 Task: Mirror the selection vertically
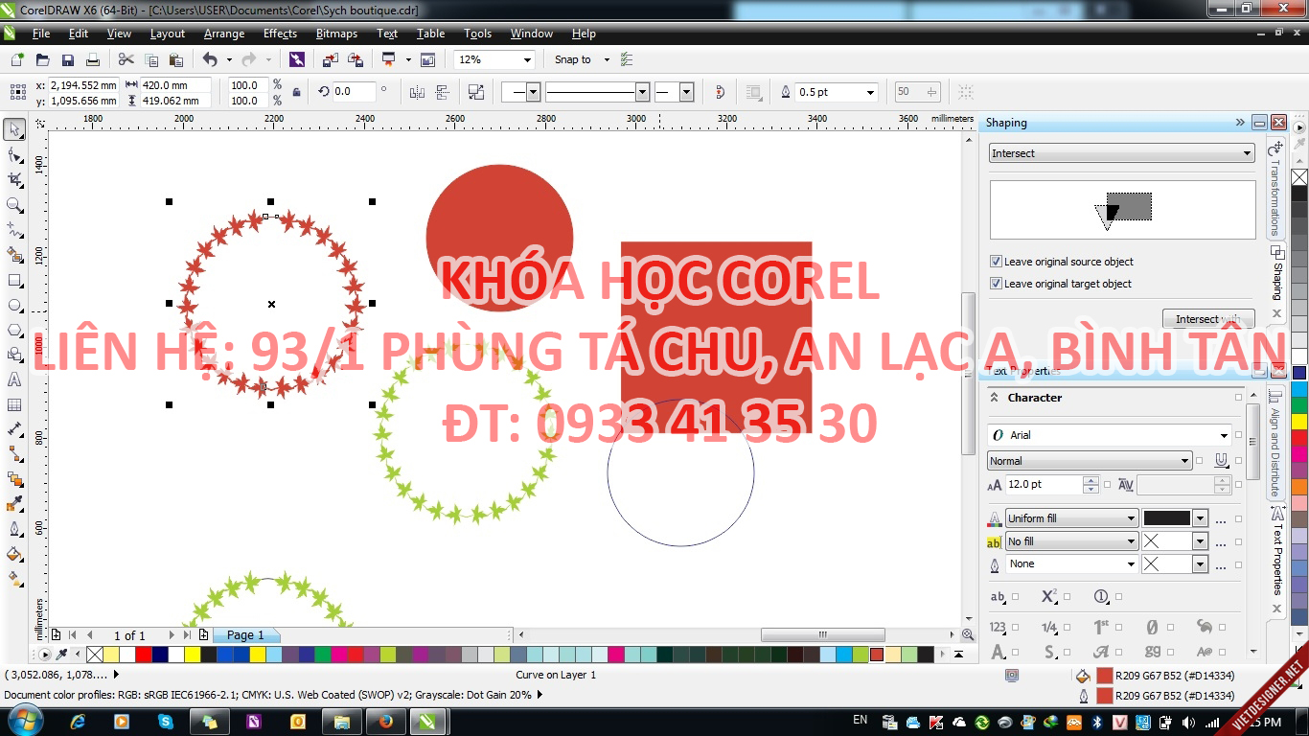tap(443, 92)
